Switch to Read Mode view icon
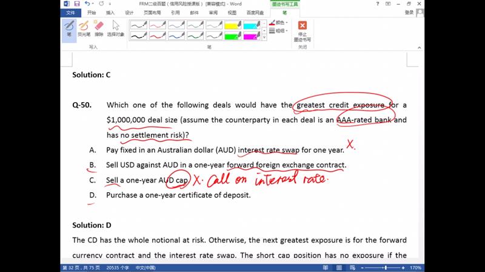 point(326,268)
